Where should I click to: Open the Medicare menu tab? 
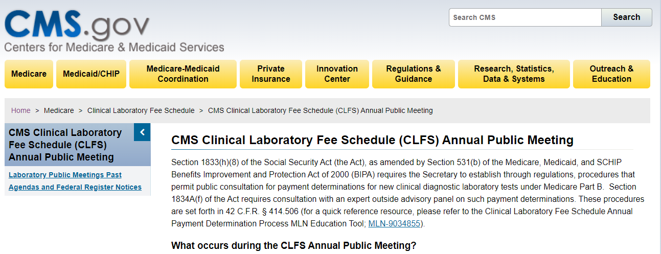pyautogui.click(x=29, y=74)
